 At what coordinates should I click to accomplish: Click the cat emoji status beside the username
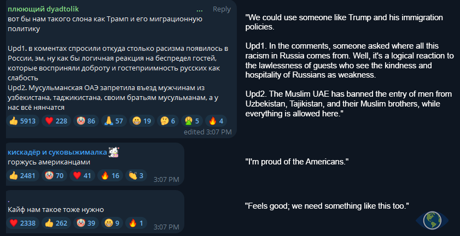tap(114, 152)
